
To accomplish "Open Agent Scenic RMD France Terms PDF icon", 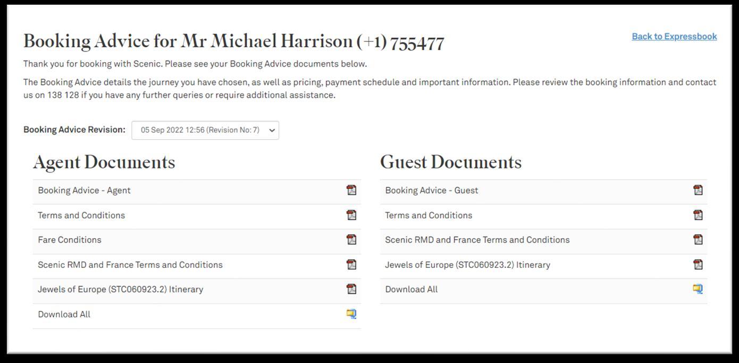I will pyautogui.click(x=351, y=264).
